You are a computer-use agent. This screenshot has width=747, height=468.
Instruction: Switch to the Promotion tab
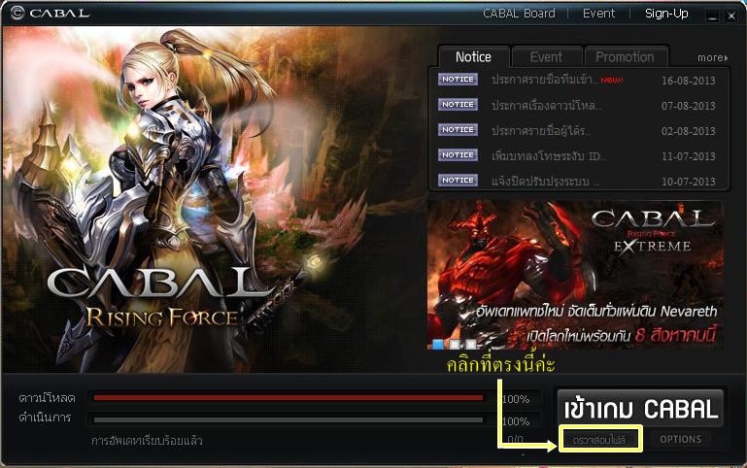tap(625, 57)
